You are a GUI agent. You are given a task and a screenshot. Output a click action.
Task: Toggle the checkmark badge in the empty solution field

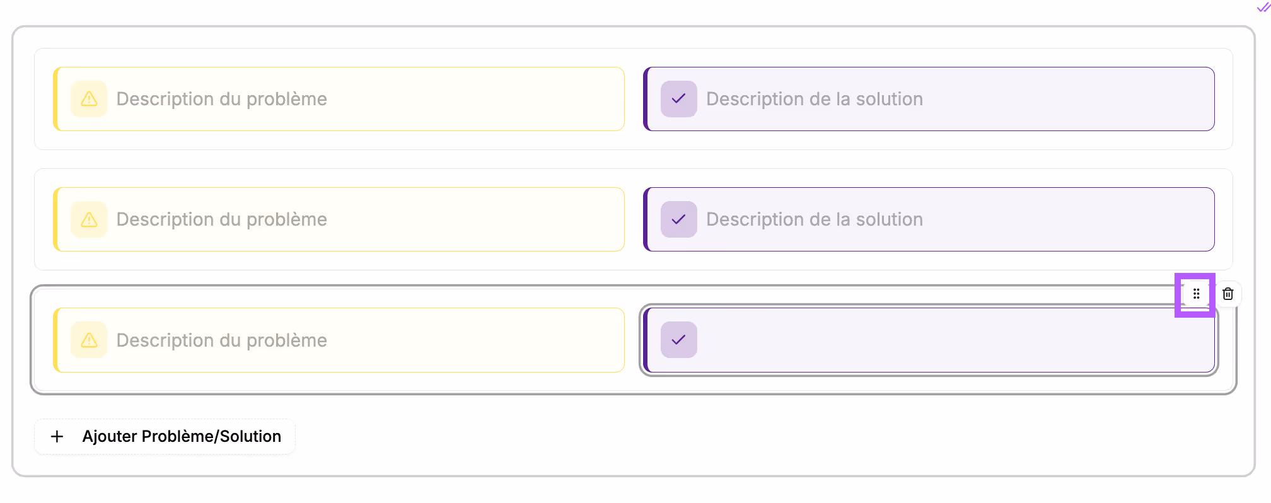coord(679,340)
